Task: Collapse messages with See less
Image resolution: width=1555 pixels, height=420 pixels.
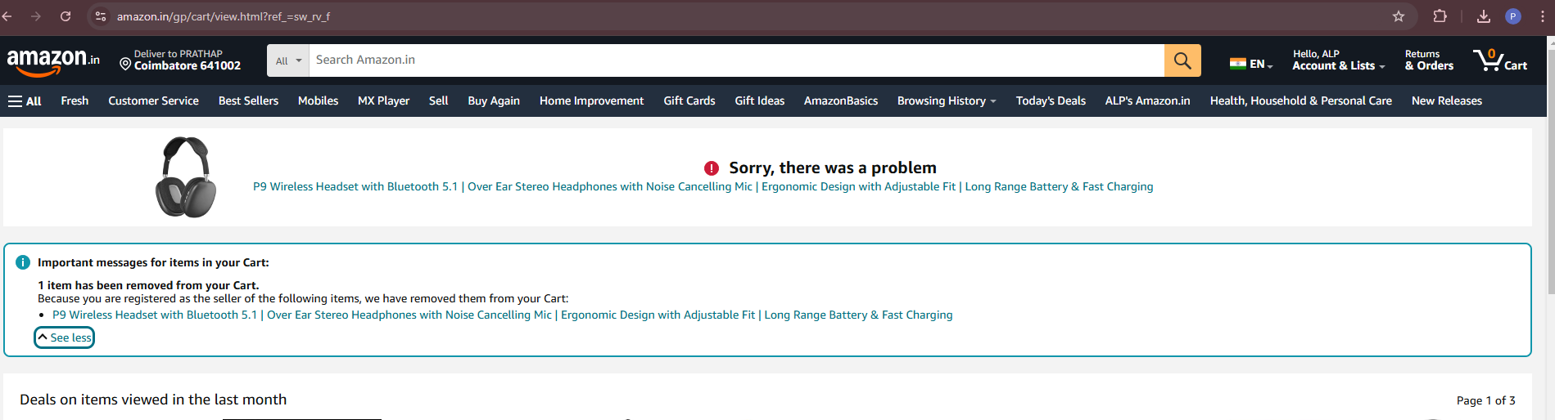Action: (x=65, y=337)
